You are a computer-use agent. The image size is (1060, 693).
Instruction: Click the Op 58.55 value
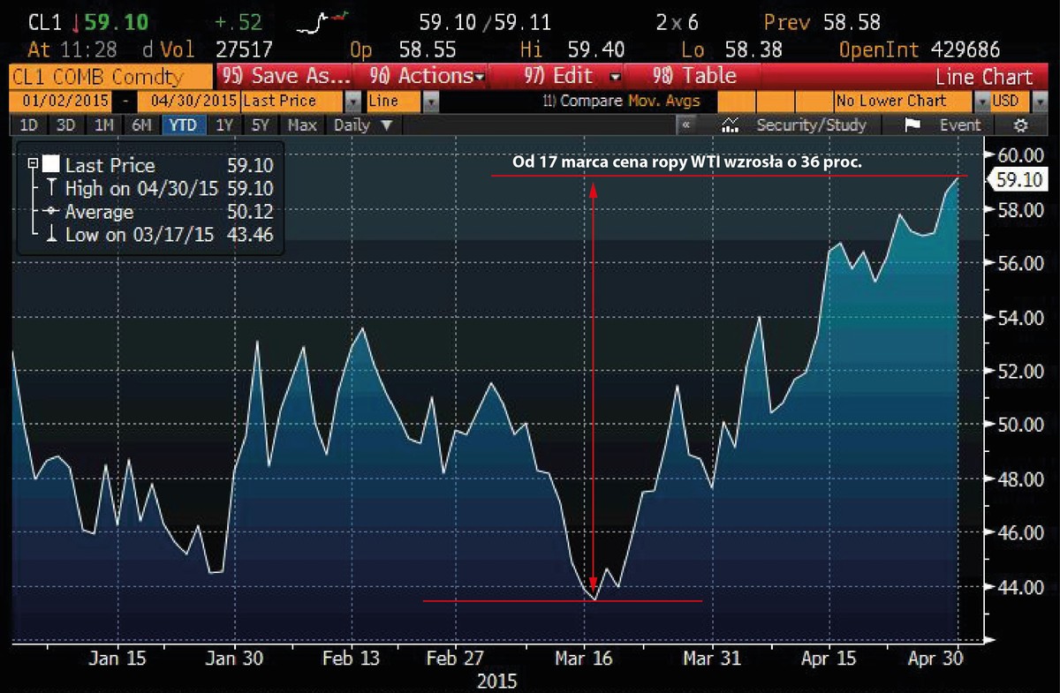coord(402,50)
